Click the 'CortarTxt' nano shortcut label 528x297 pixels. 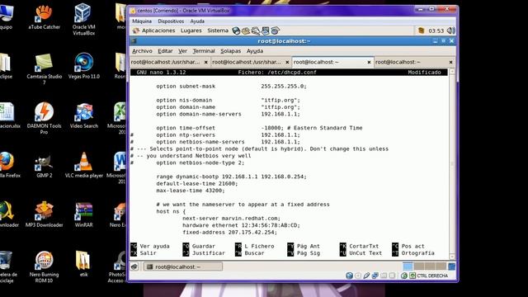(364, 246)
